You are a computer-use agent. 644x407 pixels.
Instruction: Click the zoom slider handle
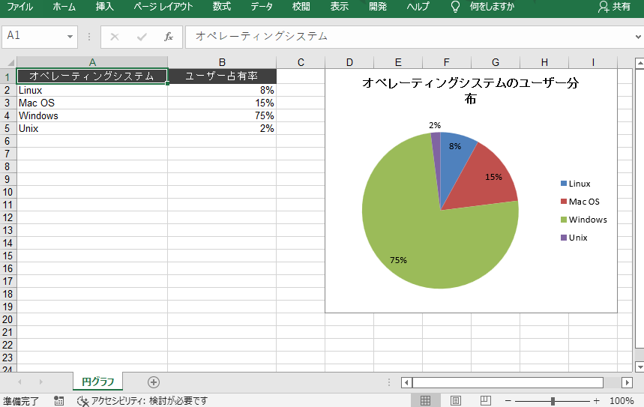coord(553,401)
